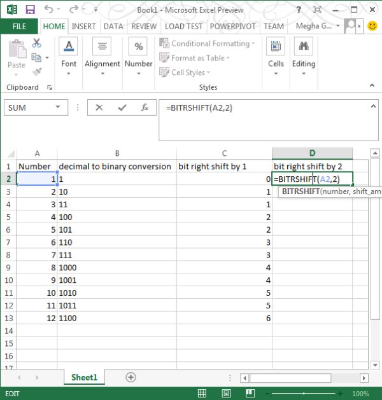This screenshot has width=382, height=400.
Task: Select column D header
Action: (x=312, y=153)
